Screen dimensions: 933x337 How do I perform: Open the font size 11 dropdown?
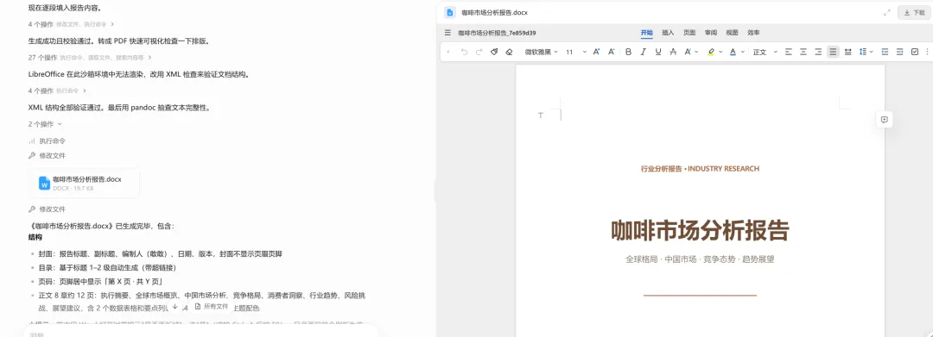tap(576, 53)
